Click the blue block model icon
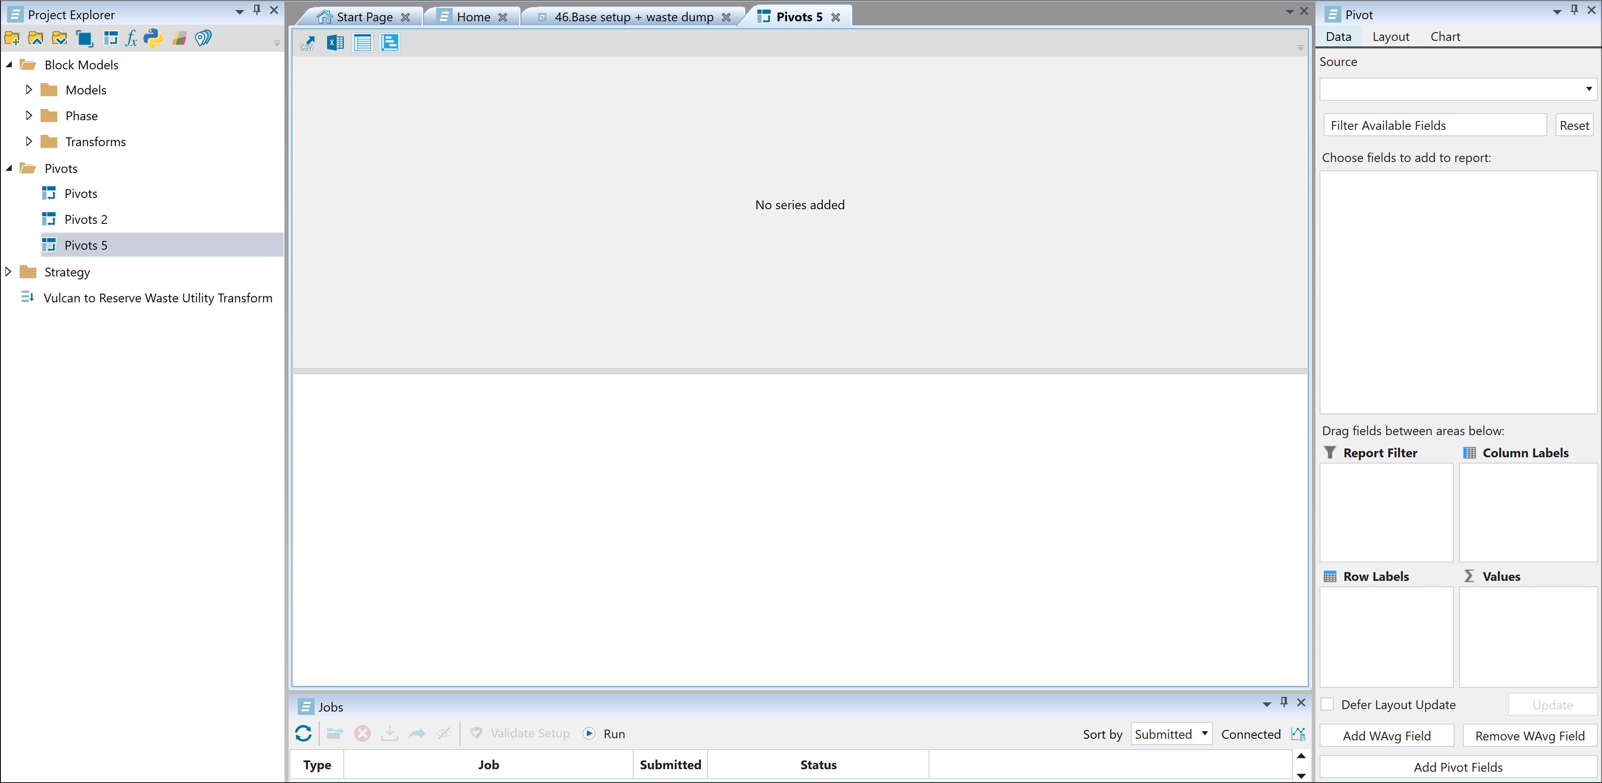The image size is (1602, 783). pos(84,38)
